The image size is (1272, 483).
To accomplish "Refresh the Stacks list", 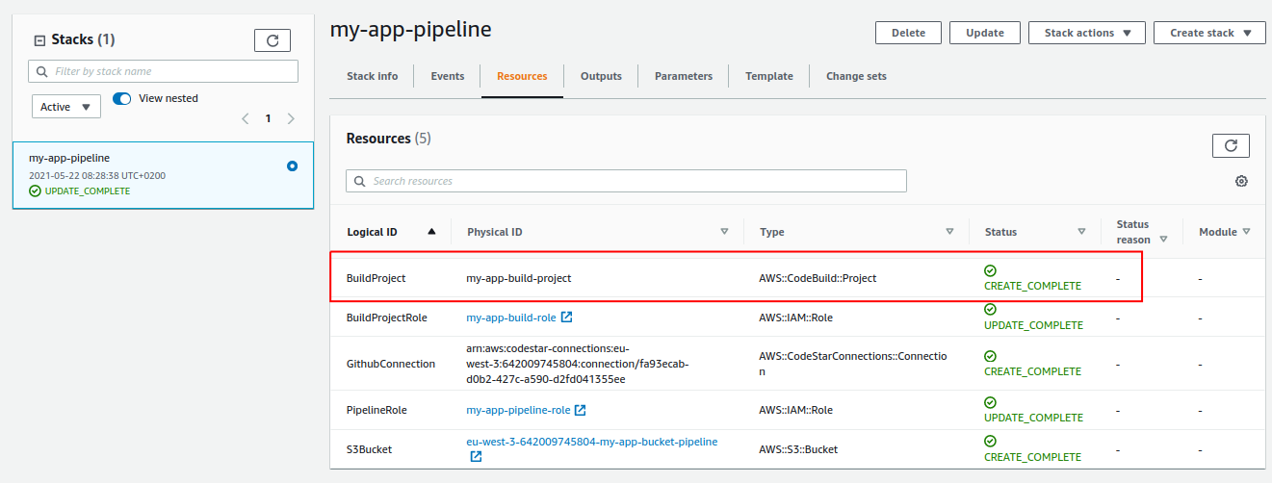I will [x=273, y=40].
